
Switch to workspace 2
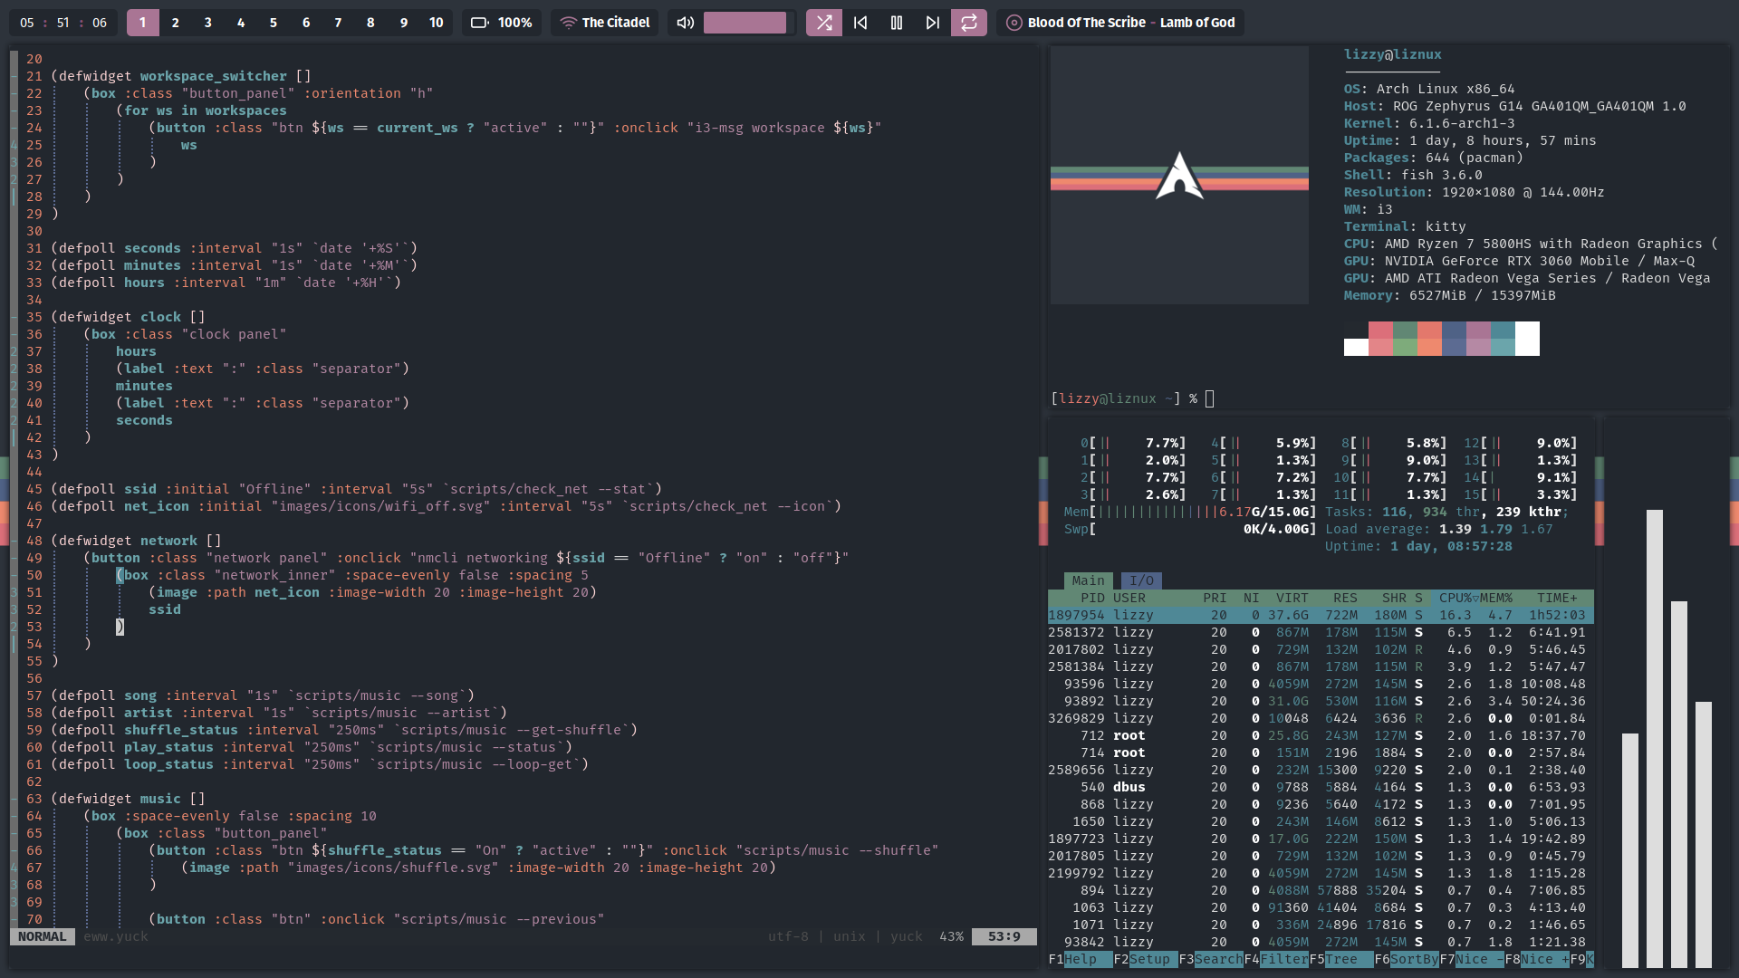[x=175, y=23]
